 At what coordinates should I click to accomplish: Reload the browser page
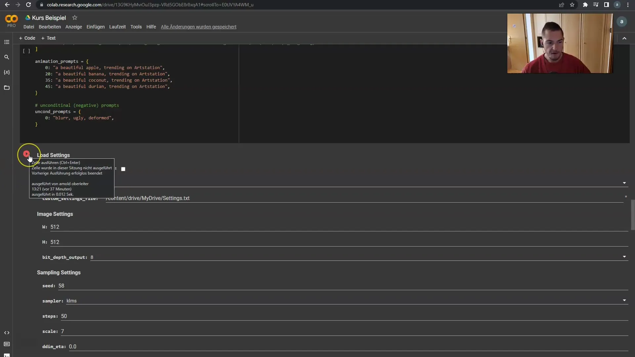click(x=28, y=5)
